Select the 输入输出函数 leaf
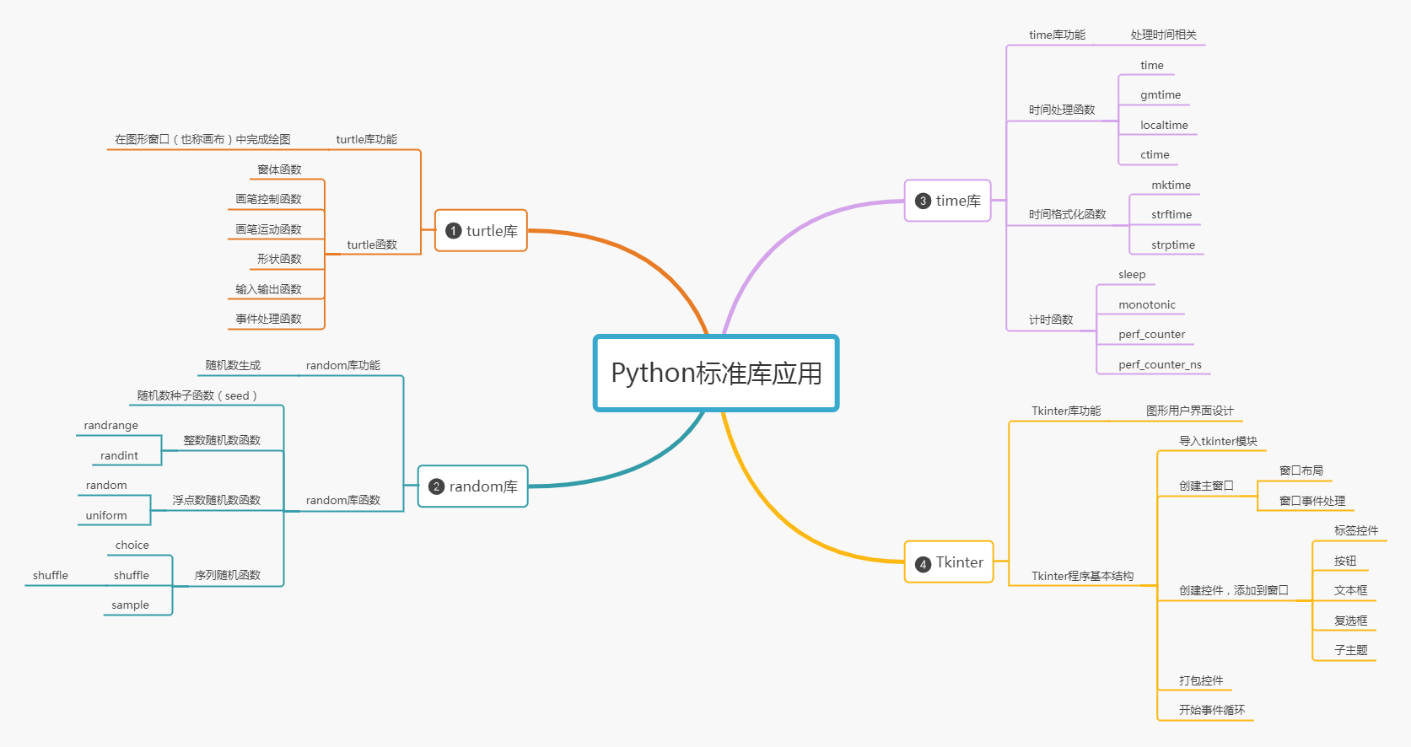 tap(268, 289)
